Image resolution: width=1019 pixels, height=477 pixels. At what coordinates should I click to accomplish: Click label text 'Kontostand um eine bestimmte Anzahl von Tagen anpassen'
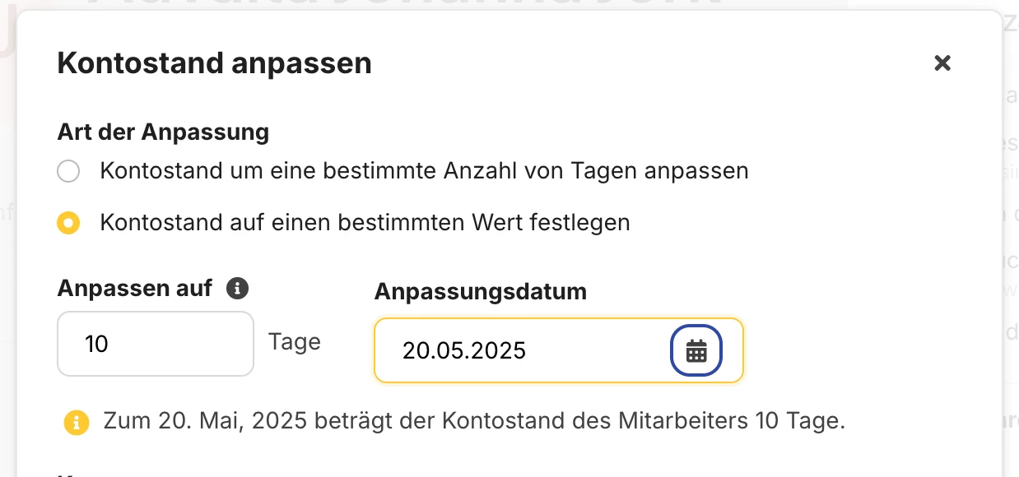tap(424, 171)
